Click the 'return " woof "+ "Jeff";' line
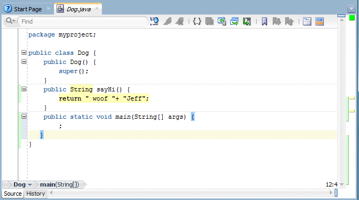359x200 pixels. (x=104, y=98)
